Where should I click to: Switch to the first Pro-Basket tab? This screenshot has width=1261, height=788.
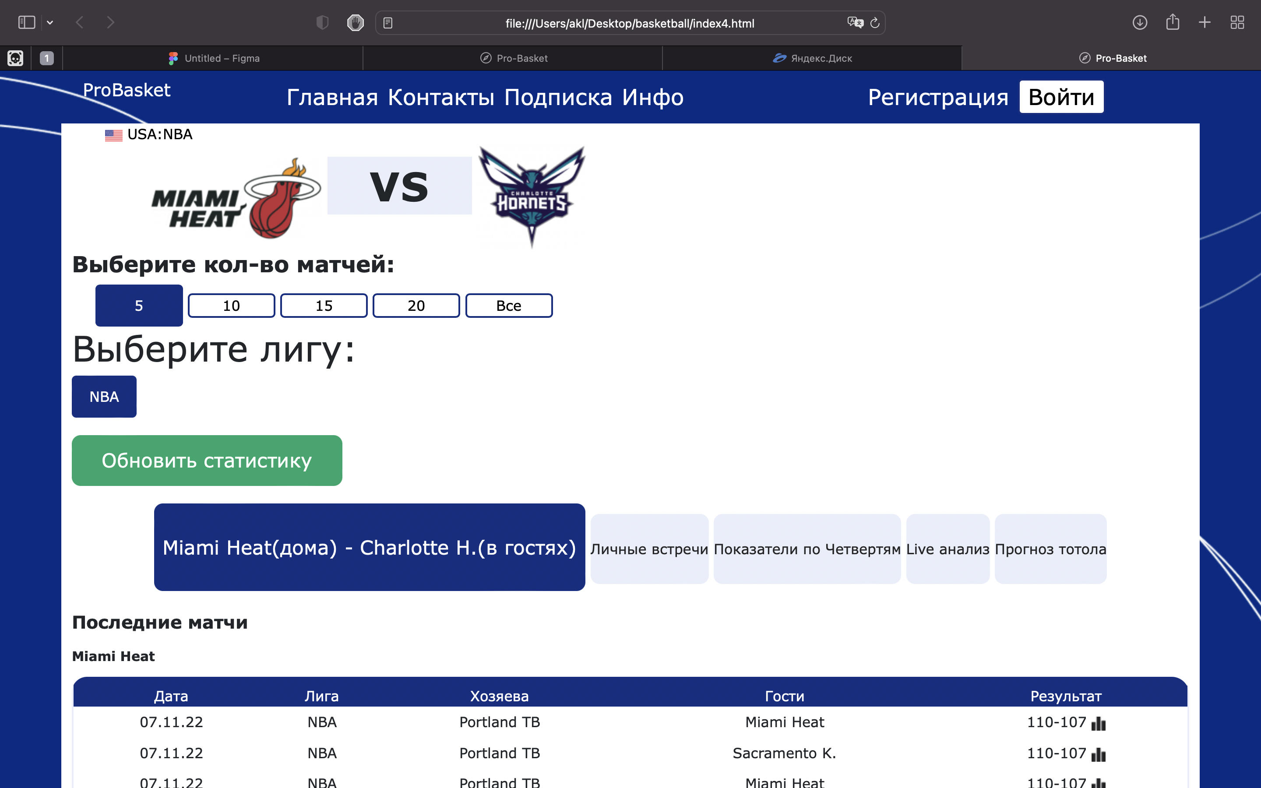[x=513, y=58]
